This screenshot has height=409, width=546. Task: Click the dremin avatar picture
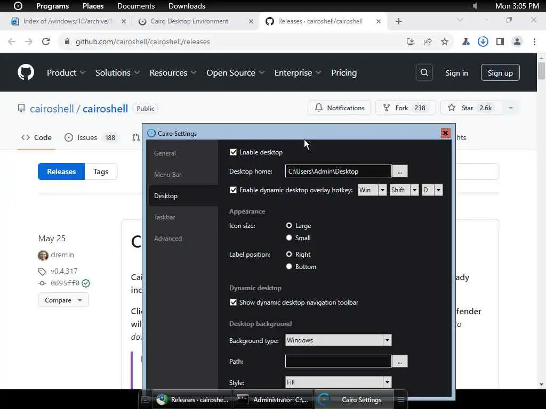point(43,255)
